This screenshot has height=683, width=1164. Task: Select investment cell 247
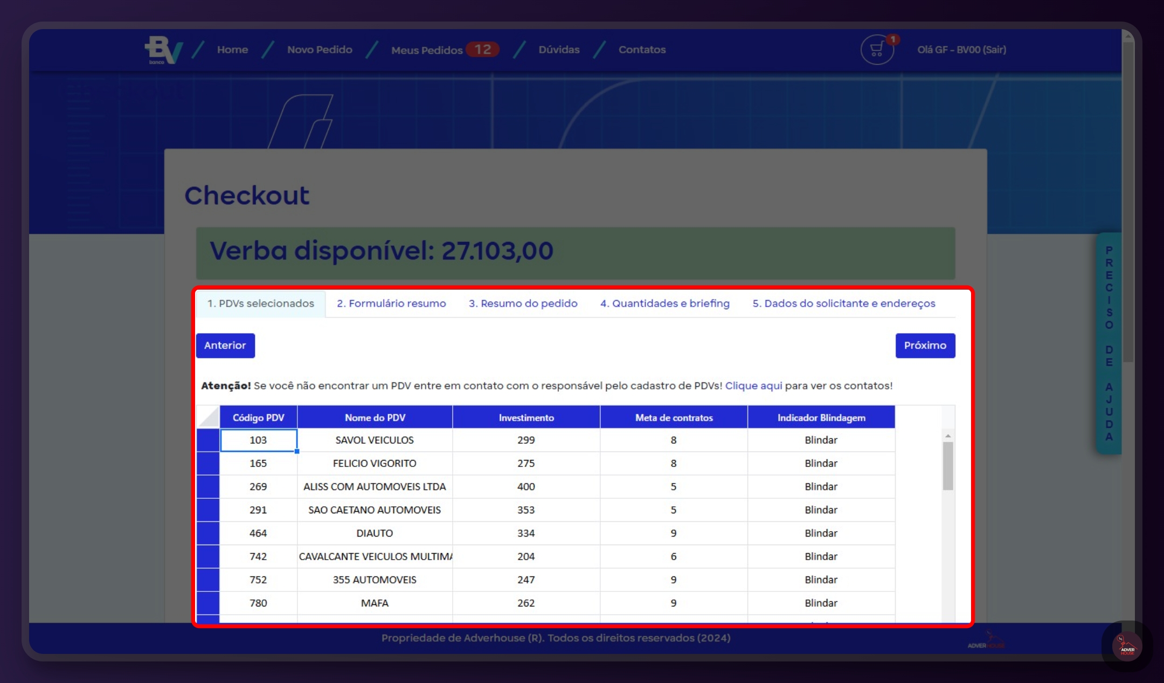[x=526, y=580]
